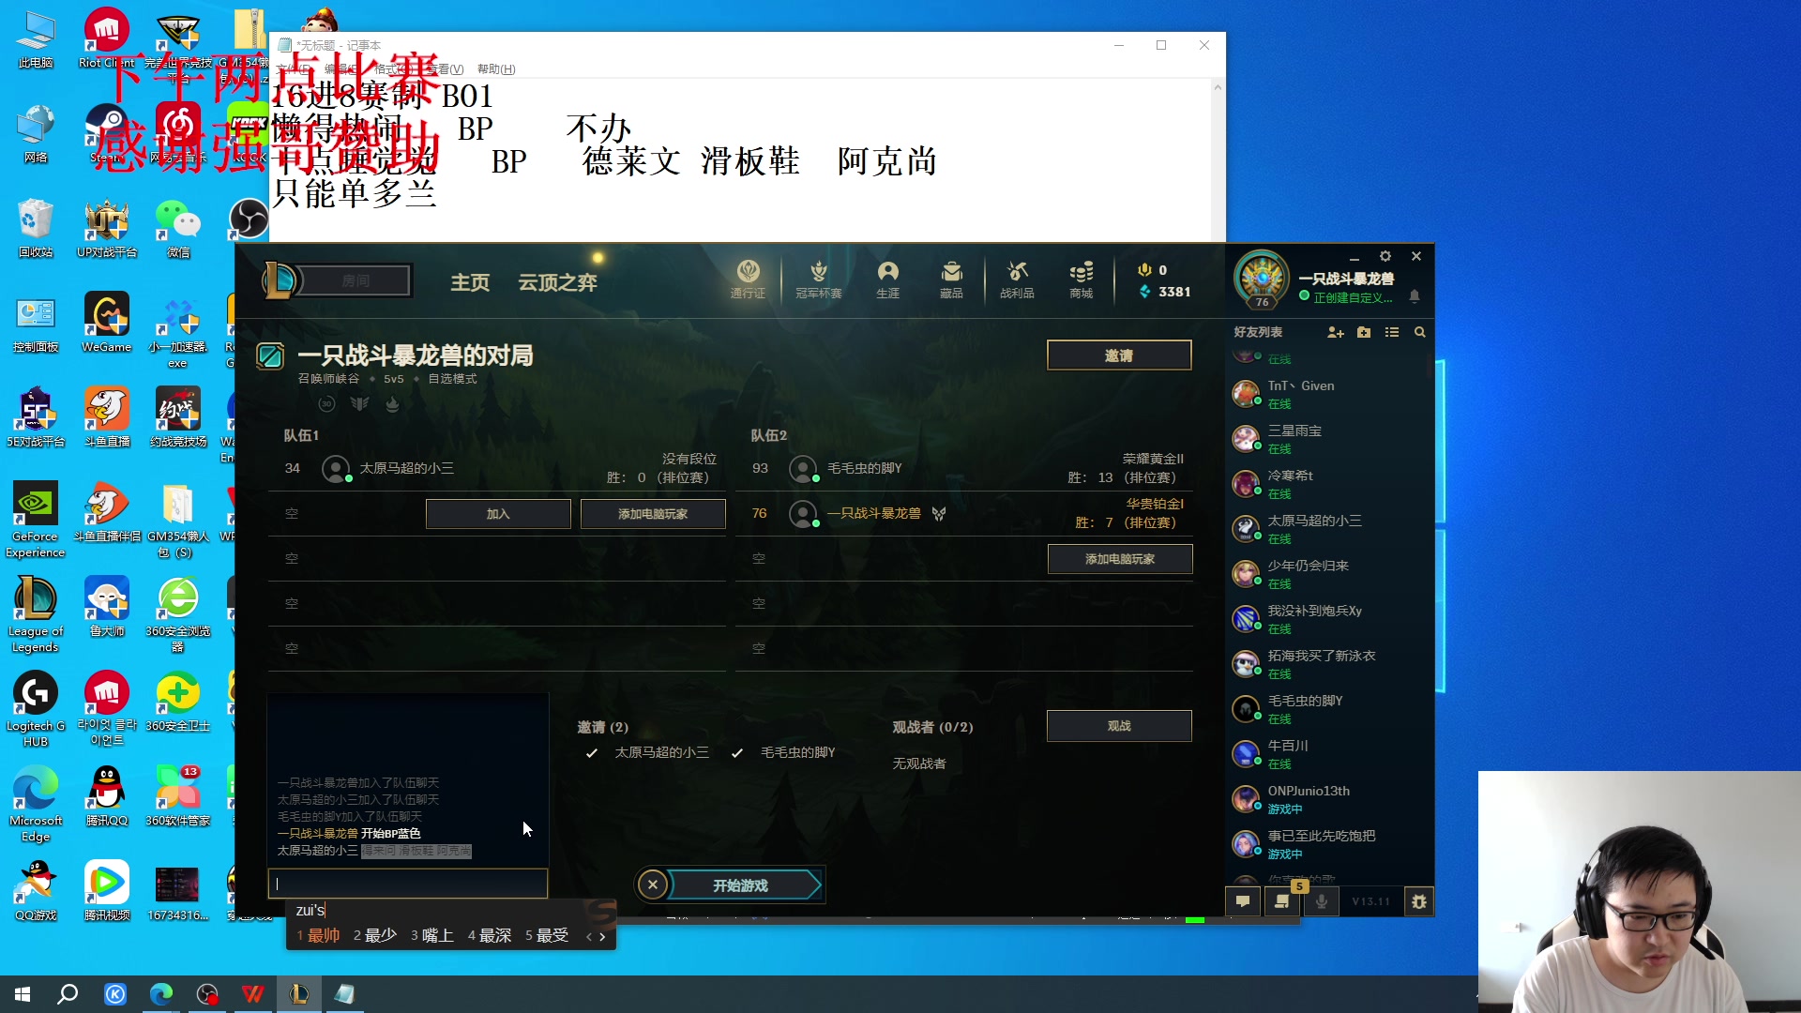This screenshot has height=1013, width=1801.
Task: Toggle the voice microphone button
Action: [1322, 901]
